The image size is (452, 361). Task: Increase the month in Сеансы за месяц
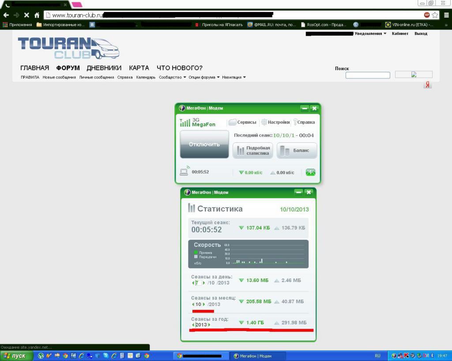[204, 304]
